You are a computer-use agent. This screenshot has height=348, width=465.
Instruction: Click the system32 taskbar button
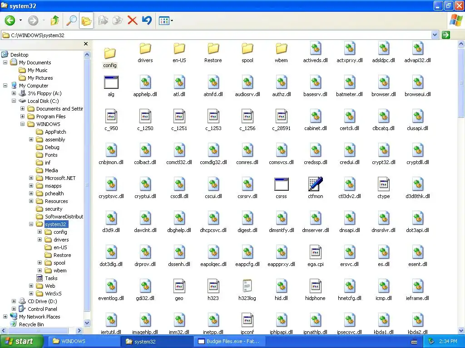coord(157,342)
